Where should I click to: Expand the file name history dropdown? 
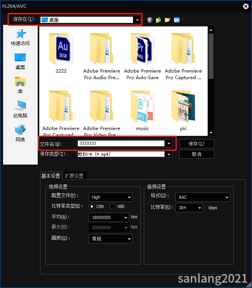169,144
